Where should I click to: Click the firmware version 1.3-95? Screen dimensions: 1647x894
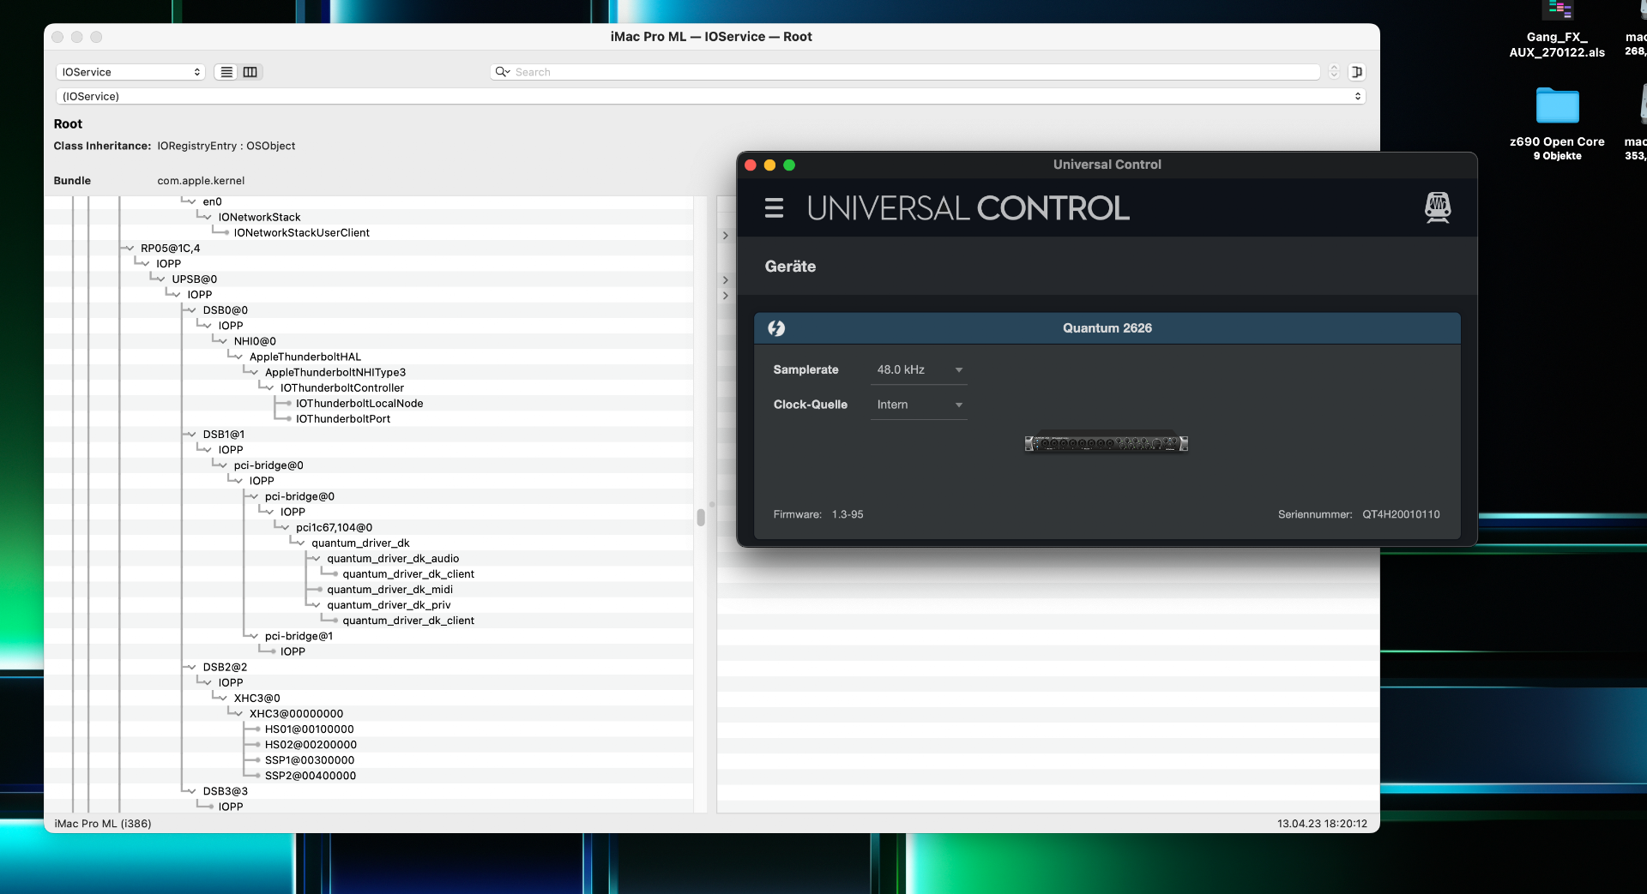tap(848, 514)
